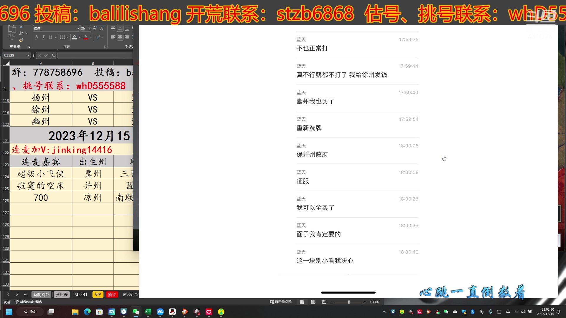Open the font group dialog launcher

tap(105, 47)
